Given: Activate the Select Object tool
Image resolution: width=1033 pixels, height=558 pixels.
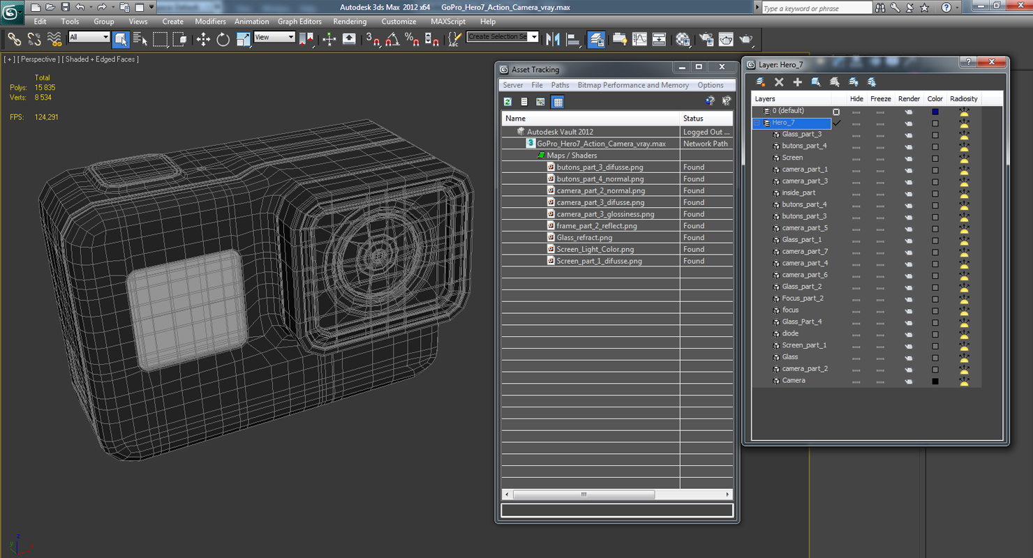Looking at the screenshot, I should click(x=121, y=39).
